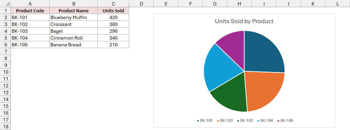Click the Product Name header cell
Image resolution: width=350 pixels, height=130 pixels.
point(74,11)
